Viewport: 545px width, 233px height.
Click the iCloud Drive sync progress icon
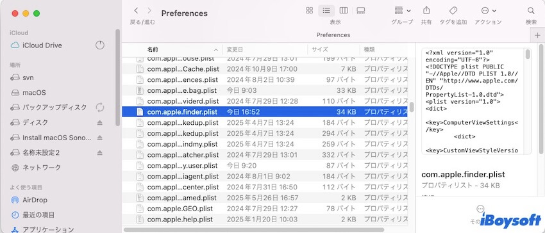click(100, 45)
